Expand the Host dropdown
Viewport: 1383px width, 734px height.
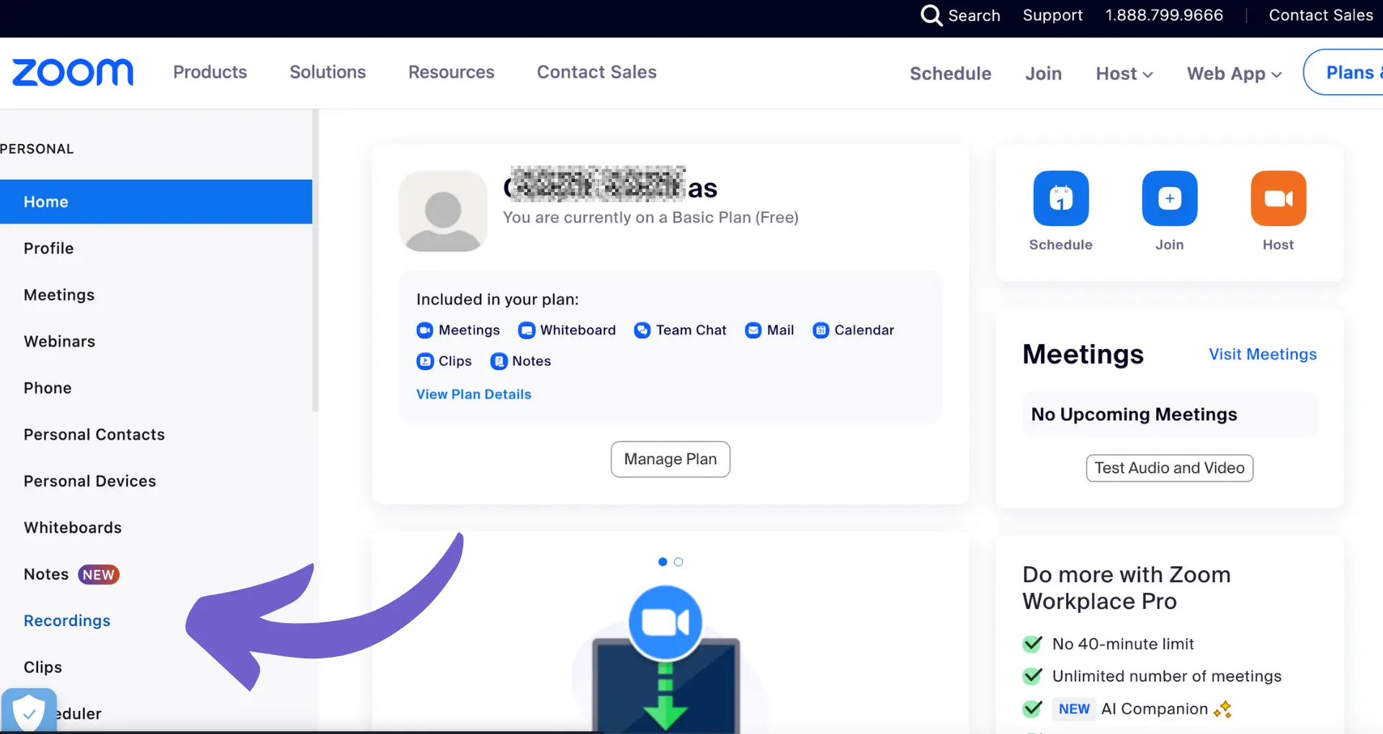[1124, 73]
